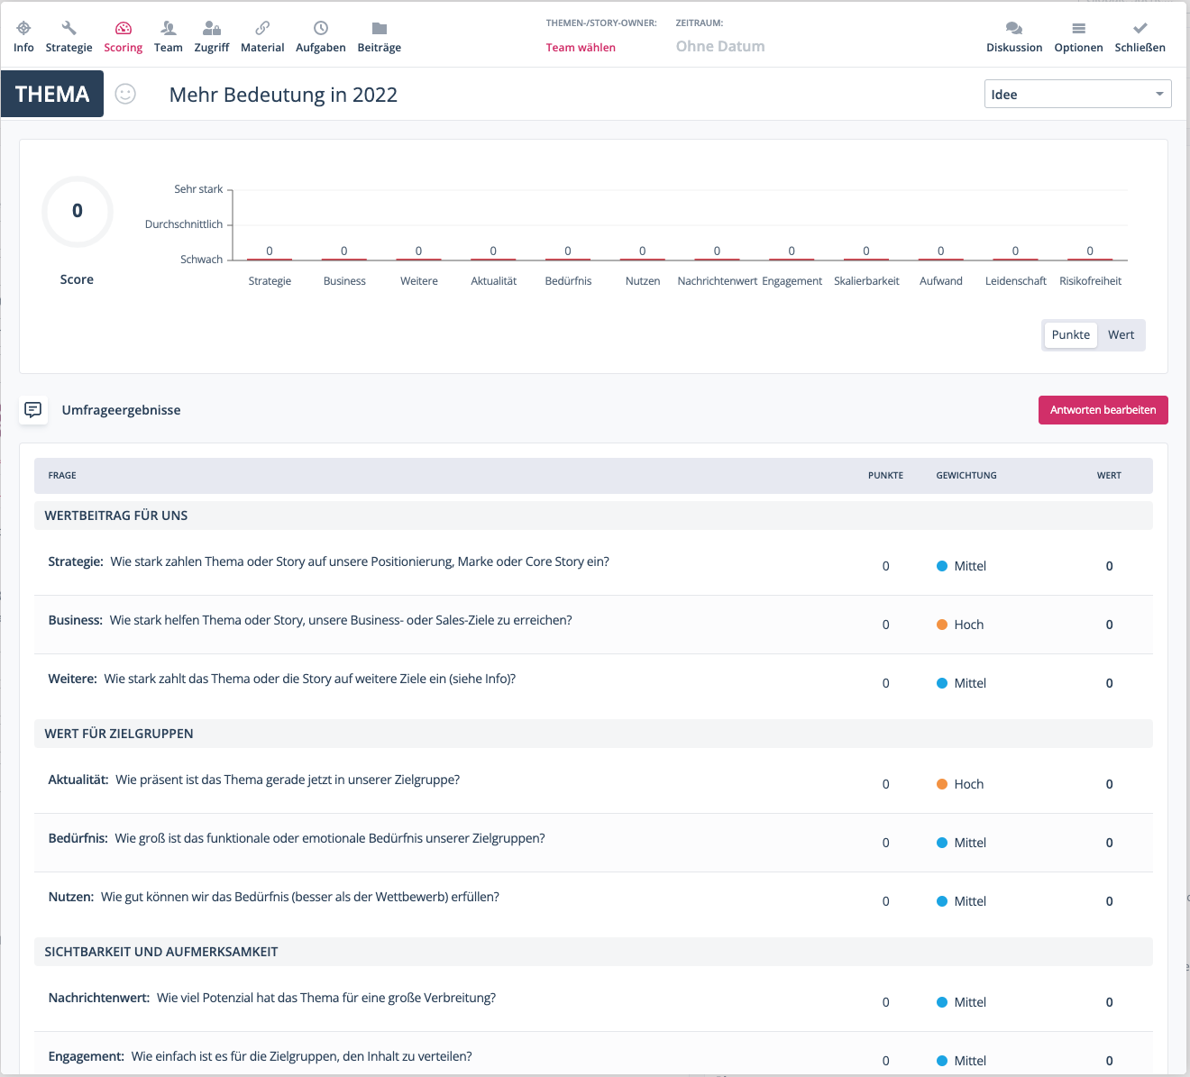Click the smiley icon beside THEMA

click(x=125, y=94)
